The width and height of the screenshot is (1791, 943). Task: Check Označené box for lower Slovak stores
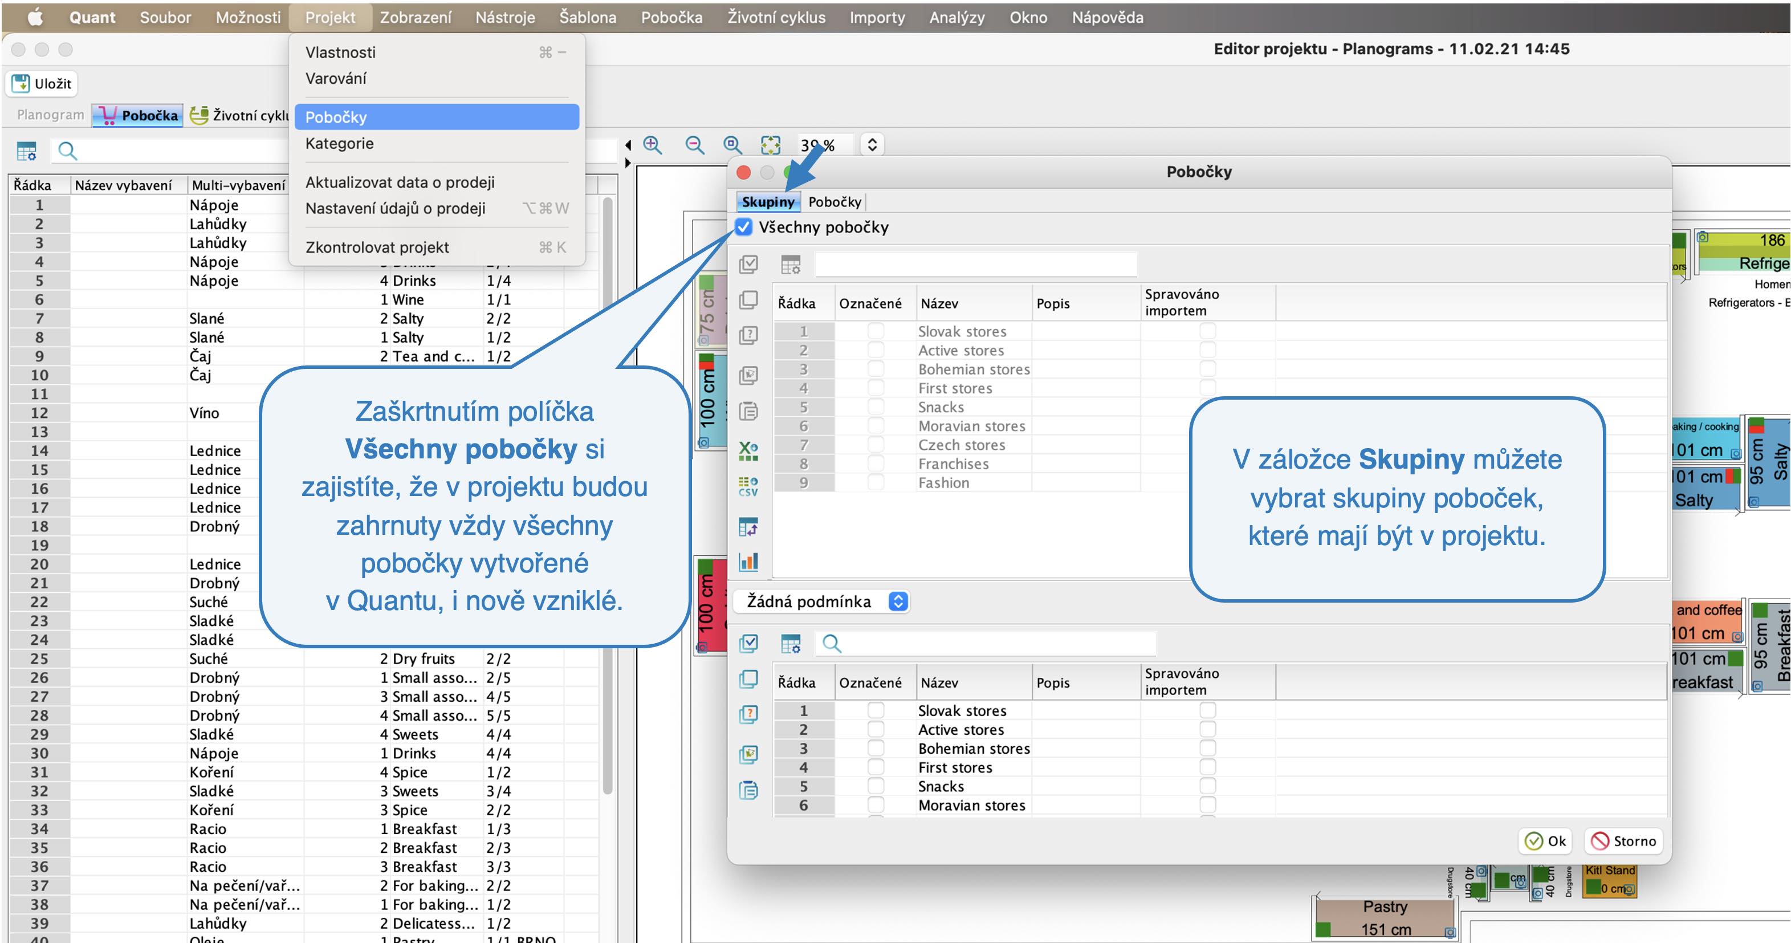pyautogui.click(x=876, y=710)
